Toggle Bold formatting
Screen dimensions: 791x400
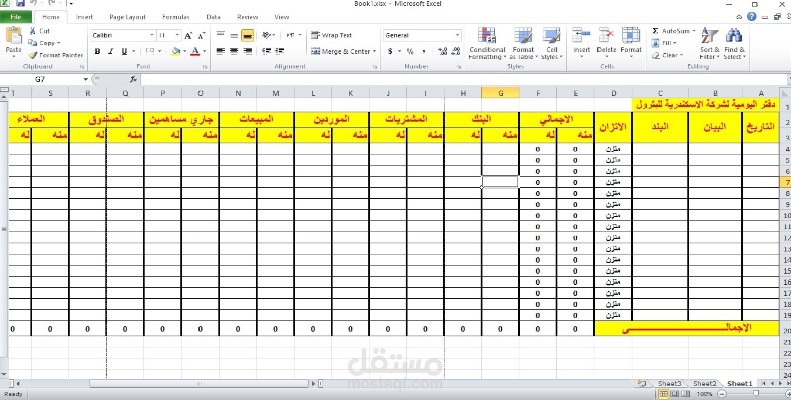click(x=97, y=51)
